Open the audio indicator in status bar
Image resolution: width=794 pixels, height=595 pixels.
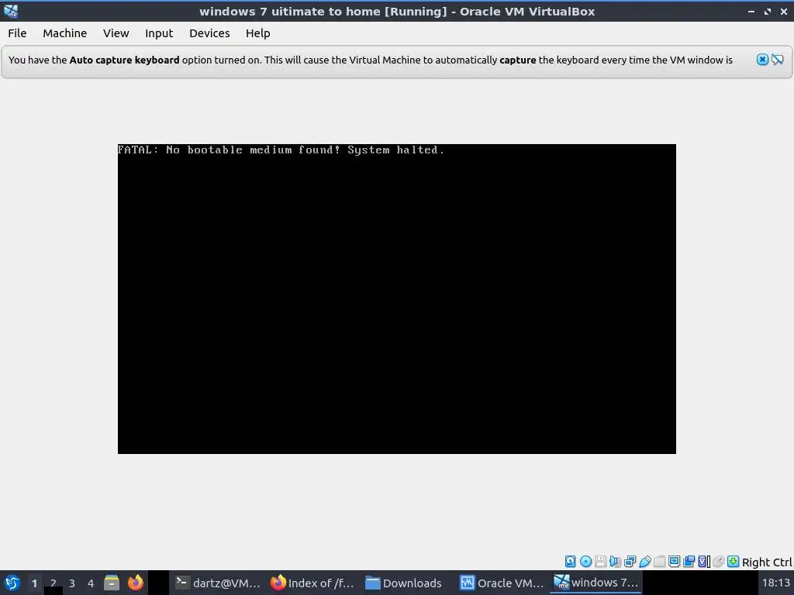[x=615, y=561]
